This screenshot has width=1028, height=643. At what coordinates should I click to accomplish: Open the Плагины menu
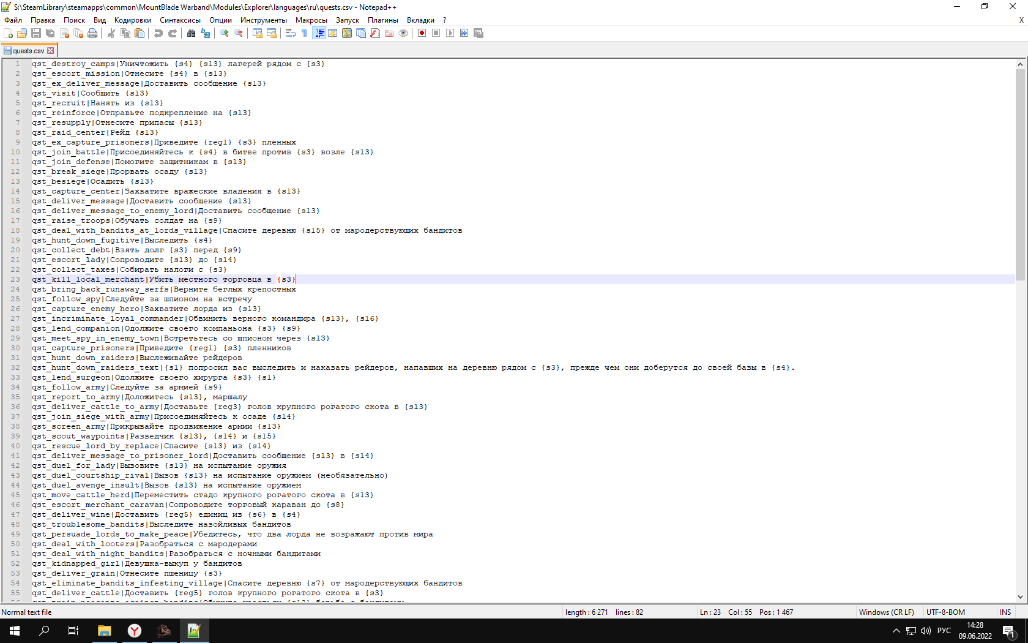pyautogui.click(x=383, y=20)
